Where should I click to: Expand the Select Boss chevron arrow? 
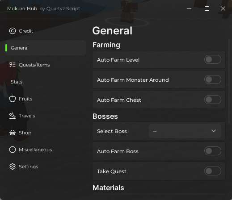(x=214, y=131)
